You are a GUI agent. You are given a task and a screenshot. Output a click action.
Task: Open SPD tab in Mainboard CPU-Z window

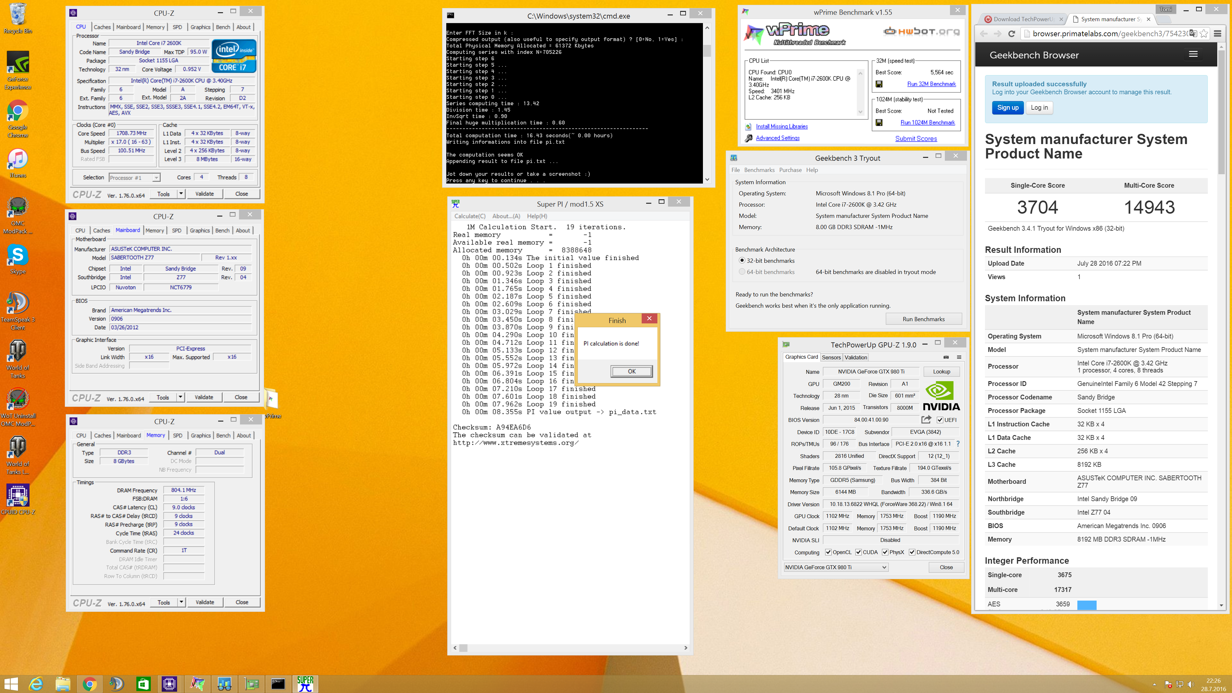[x=176, y=231]
